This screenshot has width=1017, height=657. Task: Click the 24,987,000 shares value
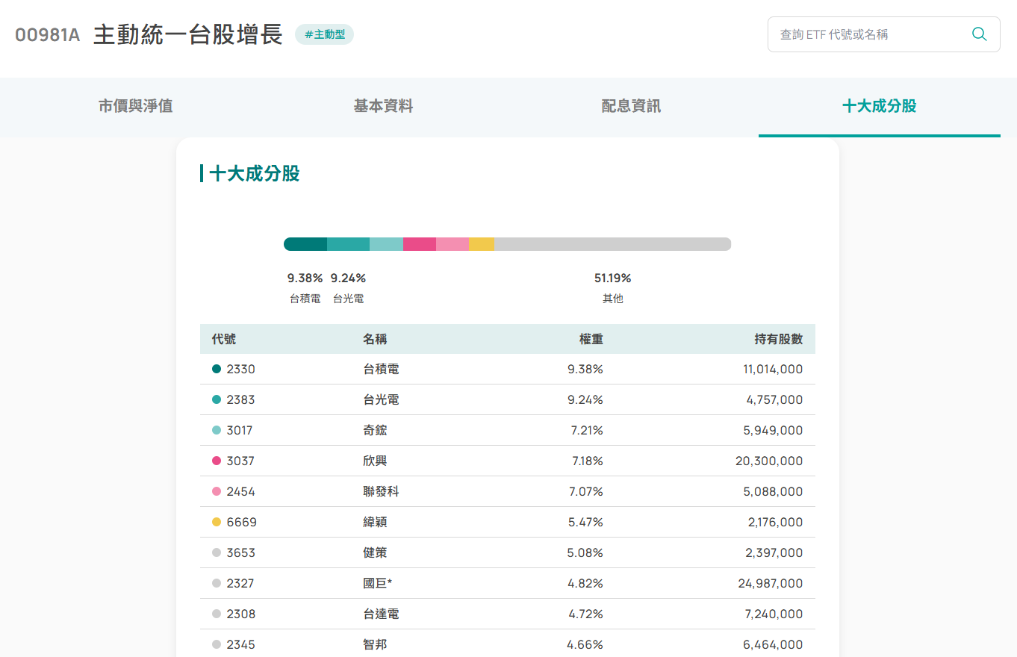[771, 583]
